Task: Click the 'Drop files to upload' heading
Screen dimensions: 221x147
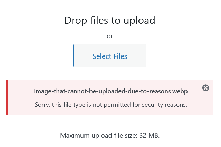Action: coord(110,21)
